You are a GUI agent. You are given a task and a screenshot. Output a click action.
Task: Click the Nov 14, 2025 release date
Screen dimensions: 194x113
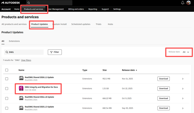tap(127, 79)
